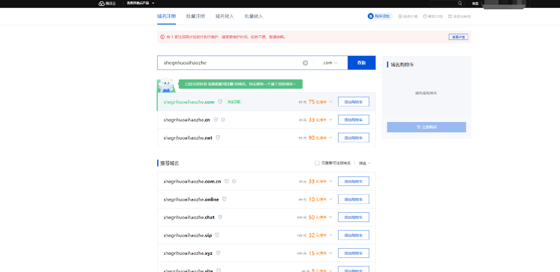
Task: Click 查看详情 in the maintenance notice
Action: point(458,37)
